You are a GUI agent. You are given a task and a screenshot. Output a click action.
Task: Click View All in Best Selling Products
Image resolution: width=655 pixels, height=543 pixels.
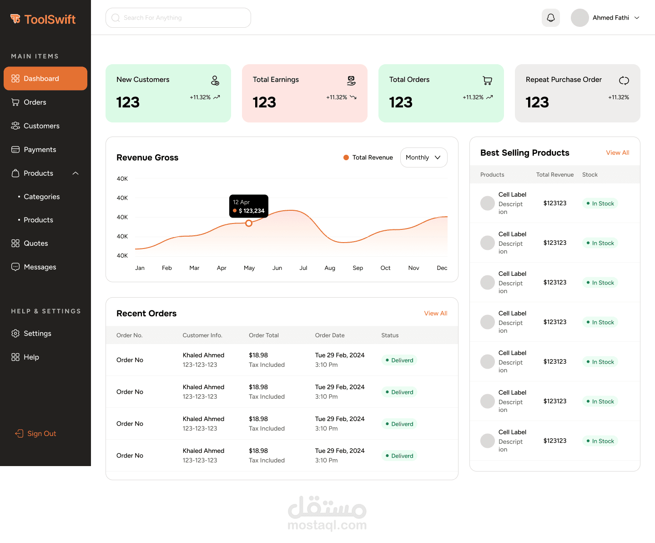click(618, 152)
